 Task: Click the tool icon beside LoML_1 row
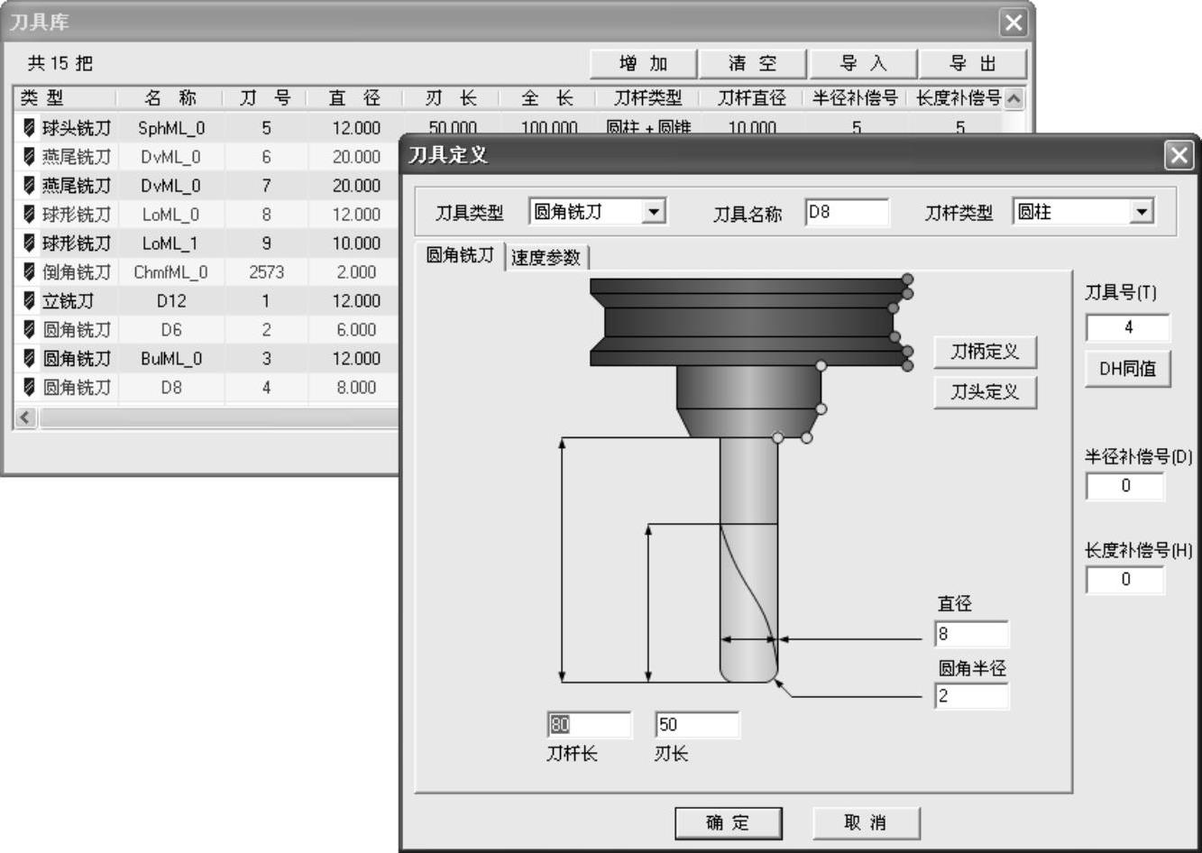coord(30,243)
